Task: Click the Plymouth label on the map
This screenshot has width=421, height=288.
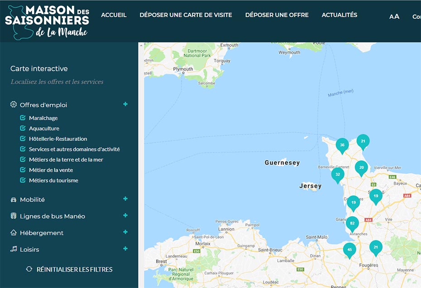Action: click(x=183, y=69)
